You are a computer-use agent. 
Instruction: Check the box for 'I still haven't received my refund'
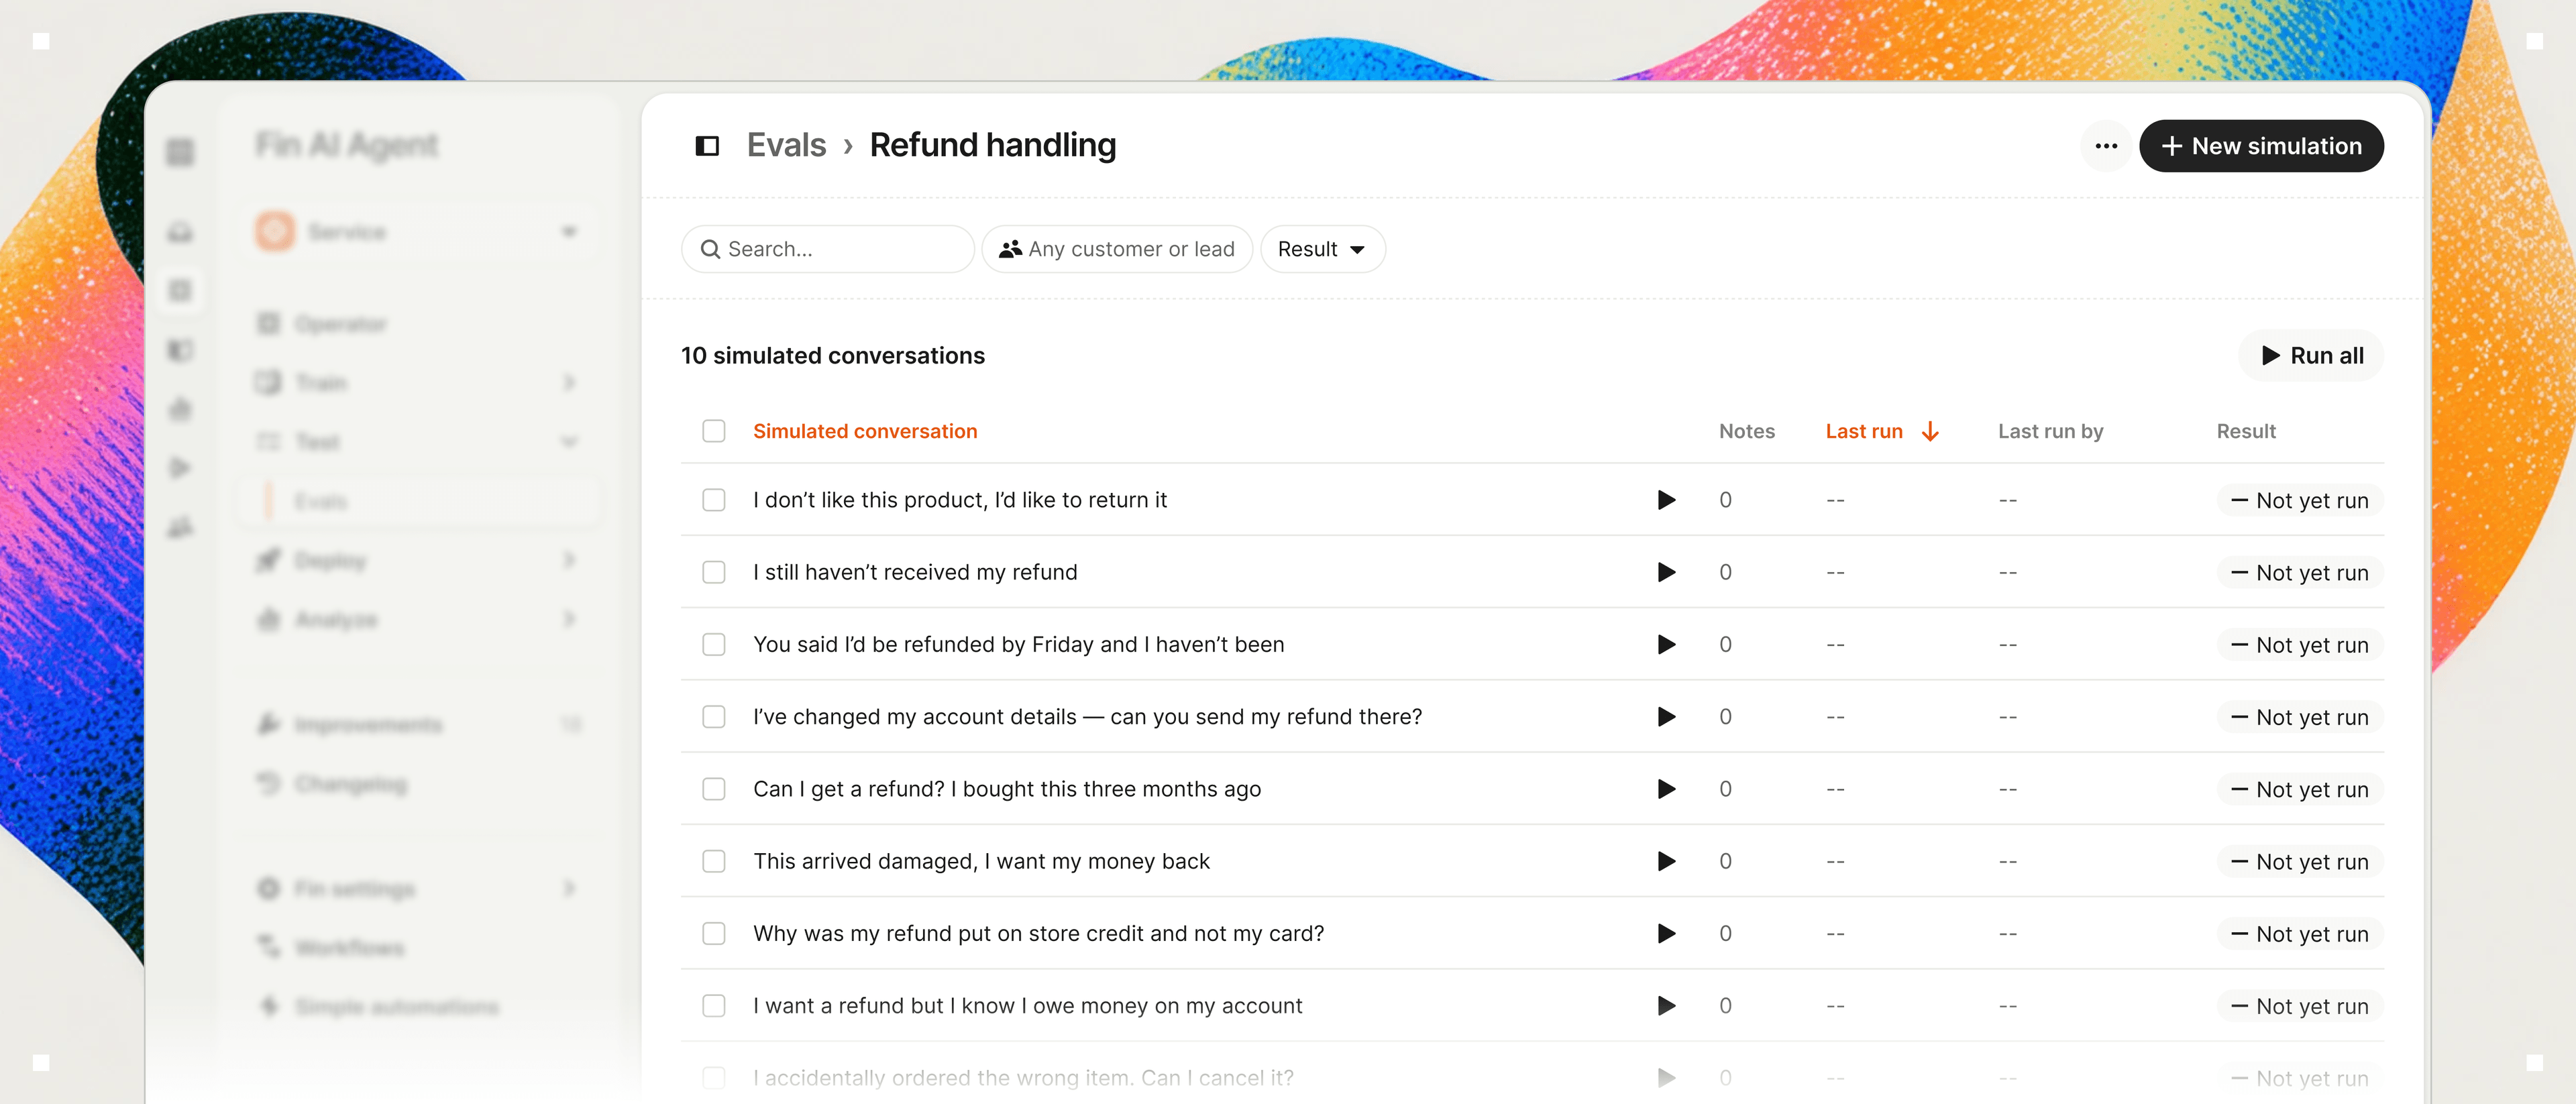(714, 572)
